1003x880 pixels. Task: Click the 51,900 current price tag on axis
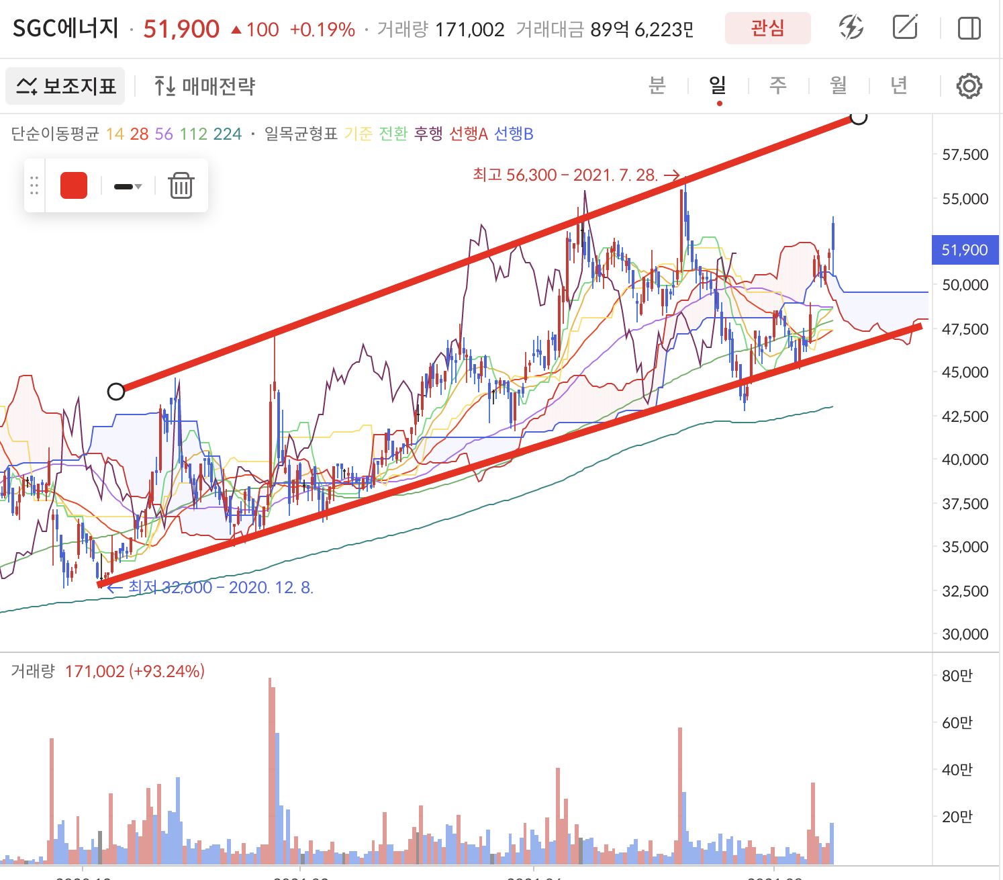pos(965,250)
